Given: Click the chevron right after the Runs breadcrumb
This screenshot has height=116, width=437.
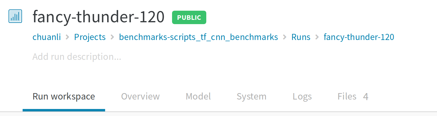Looking at the screenshot, I should (x=317, y=37).
